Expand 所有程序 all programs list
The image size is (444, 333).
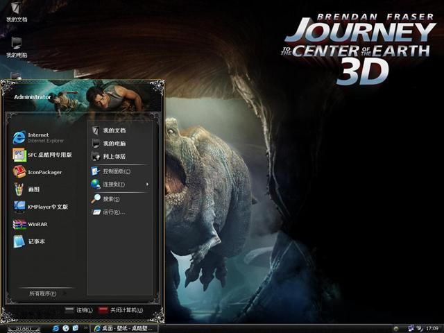[x=44, y=293]
